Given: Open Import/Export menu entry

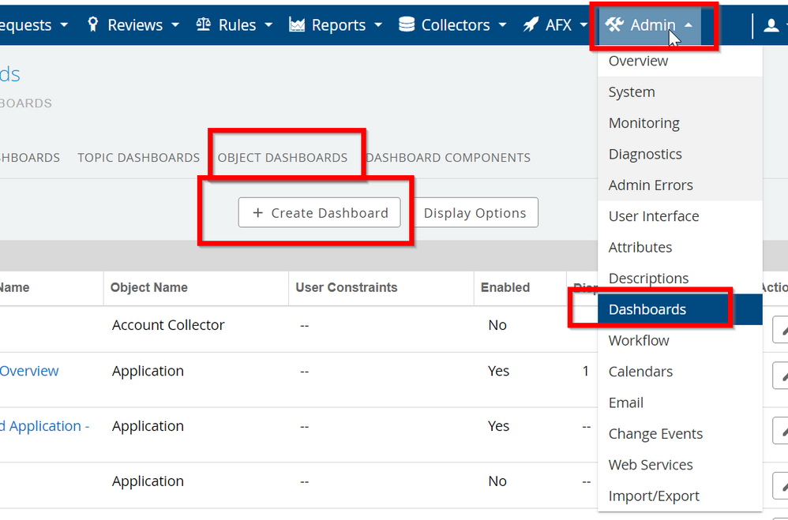Looking at the screenshot, I should pyautogui.click(x=654, y=496).
